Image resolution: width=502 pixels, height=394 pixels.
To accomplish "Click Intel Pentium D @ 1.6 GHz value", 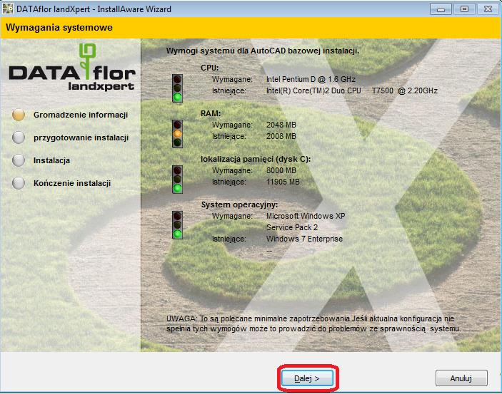I will click(311, 79).
